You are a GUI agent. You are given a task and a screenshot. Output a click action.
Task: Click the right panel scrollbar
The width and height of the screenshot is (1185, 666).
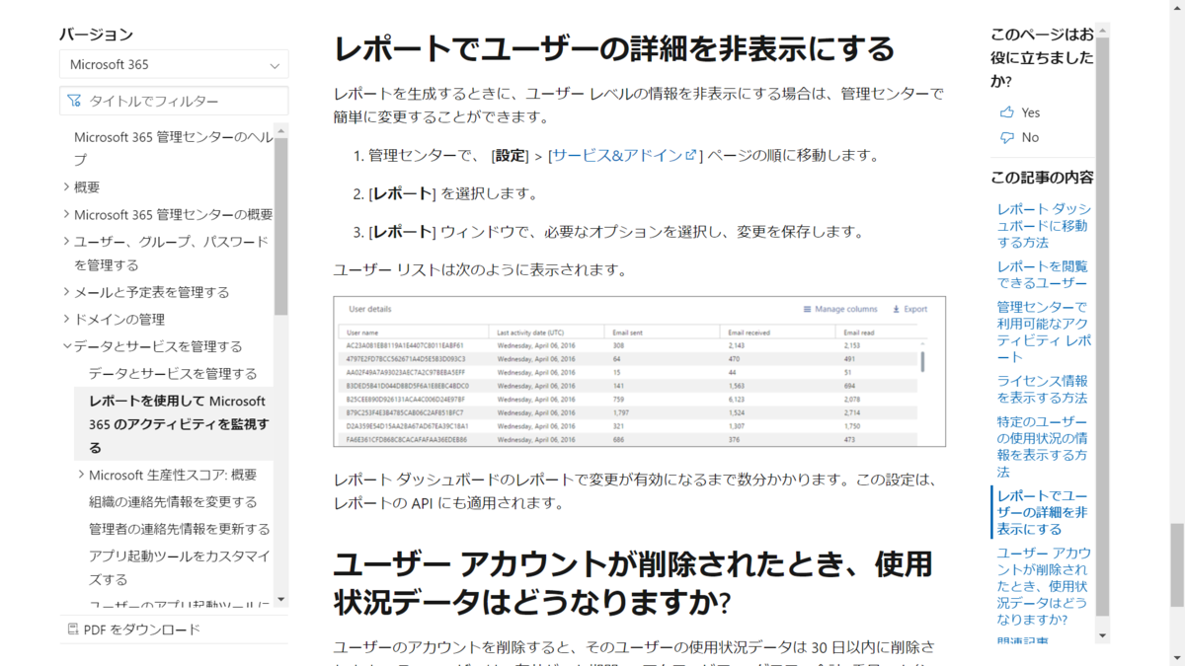click(1102, 326)
